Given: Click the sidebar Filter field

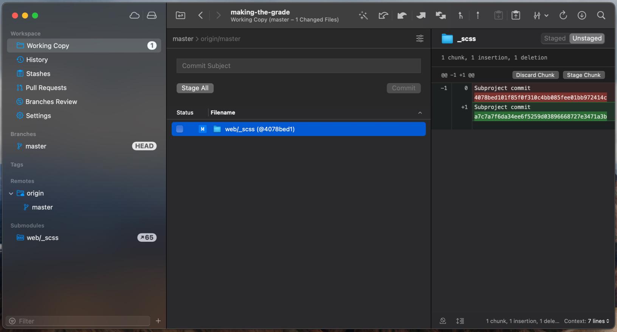Looking at the screenshot, I should point(78,321).
